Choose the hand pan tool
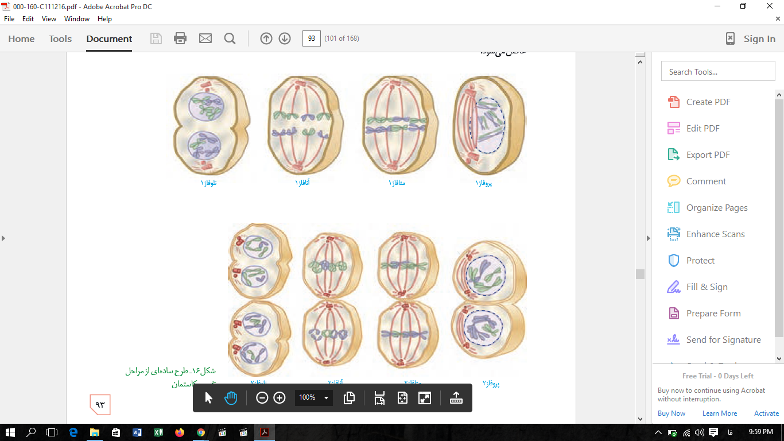 point(231,397)
